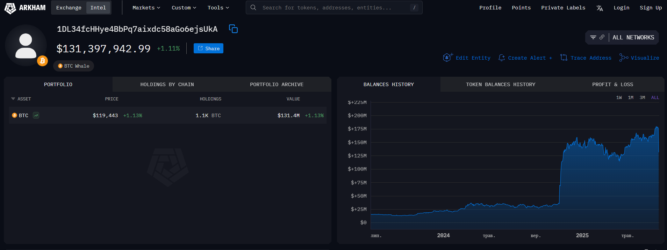
Task: Click the Trace Address icon
Action: tap(564, 58)
